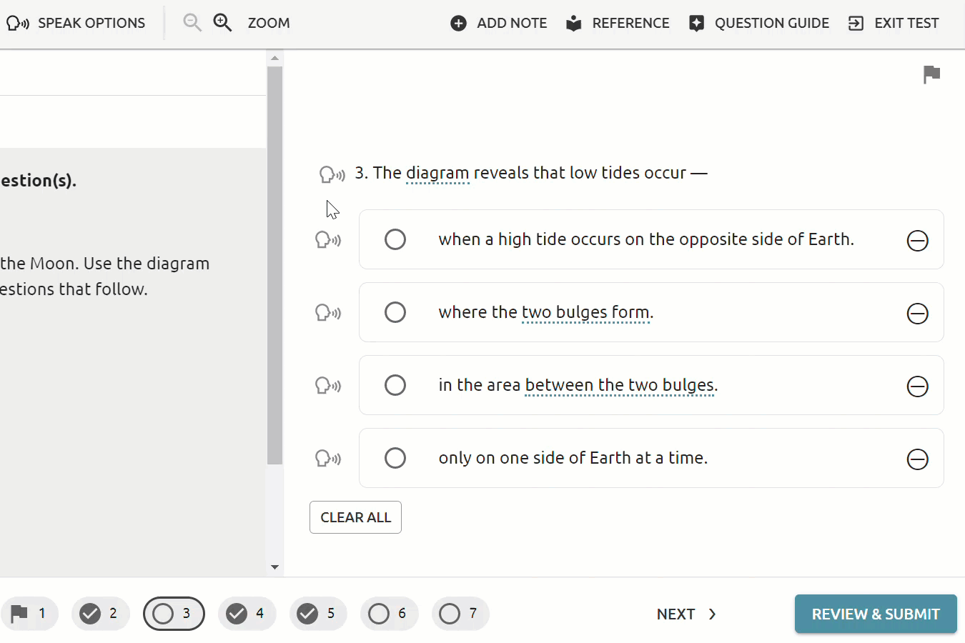
Task: Select answer 'in the area between the two bulges'
Action: click(395, 385)
